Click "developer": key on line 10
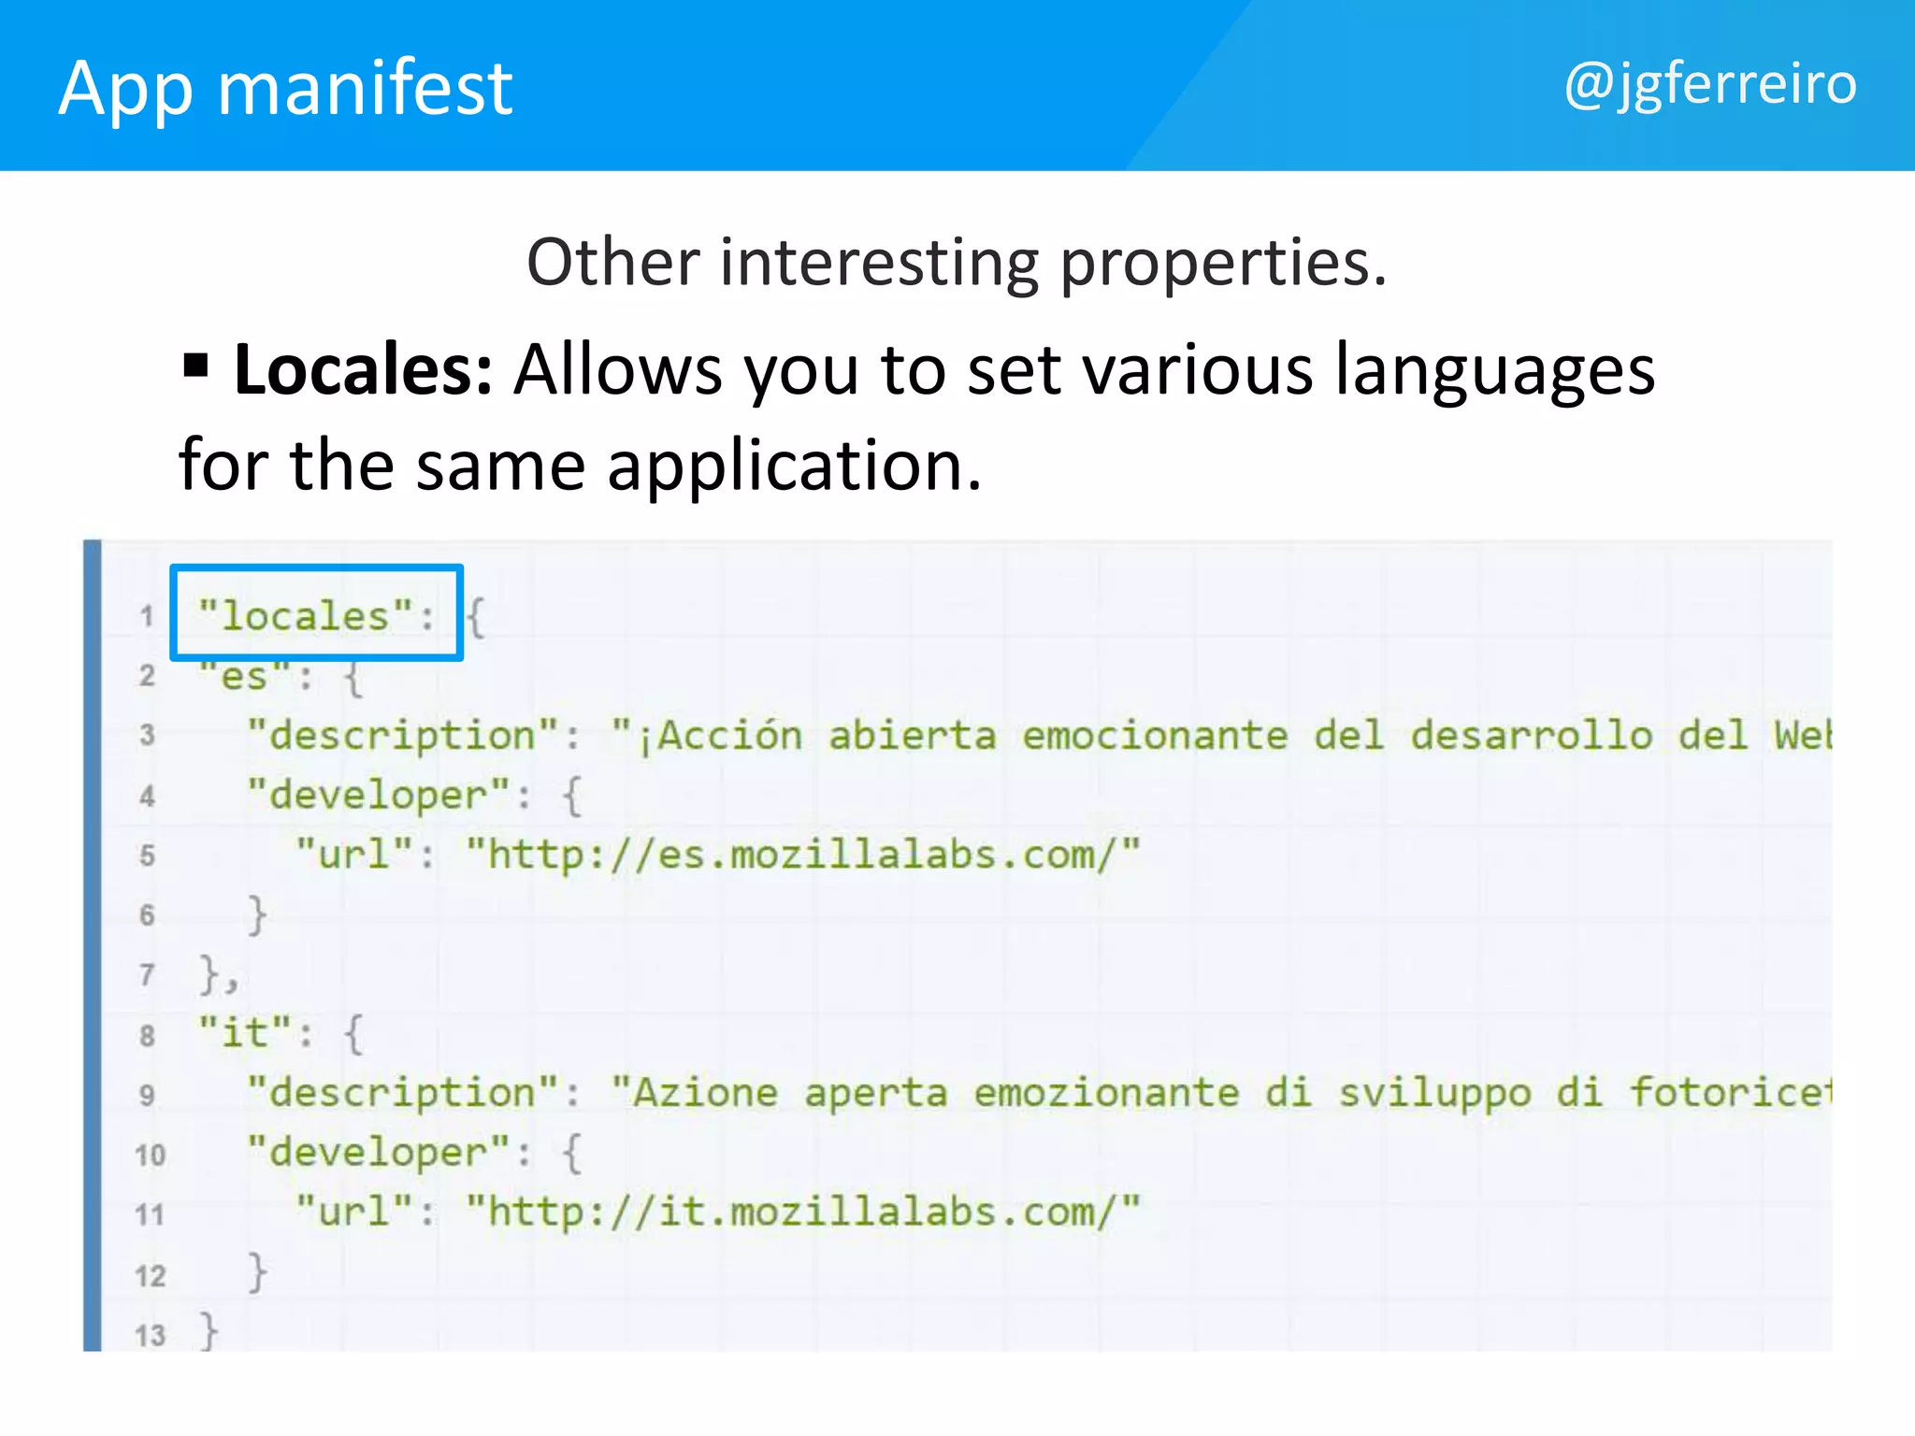This screenshot has width=1915, height=1436. 389,1153
